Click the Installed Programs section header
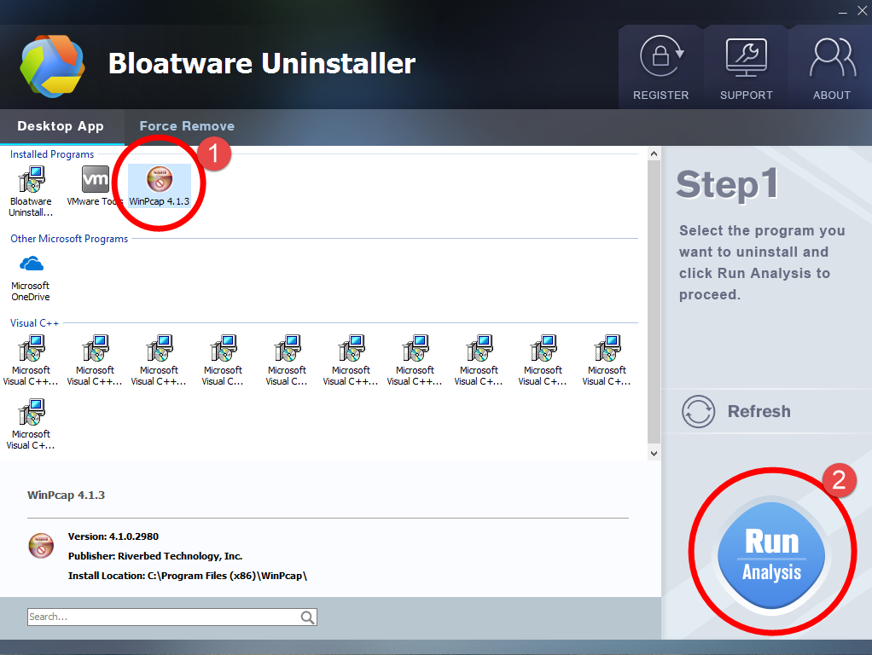This screenshot has width=872, height=655. (52, 154)
